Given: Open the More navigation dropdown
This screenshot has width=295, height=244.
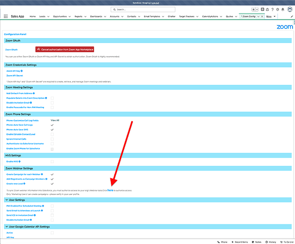Looking at the screenshot, I should [271, 17].
